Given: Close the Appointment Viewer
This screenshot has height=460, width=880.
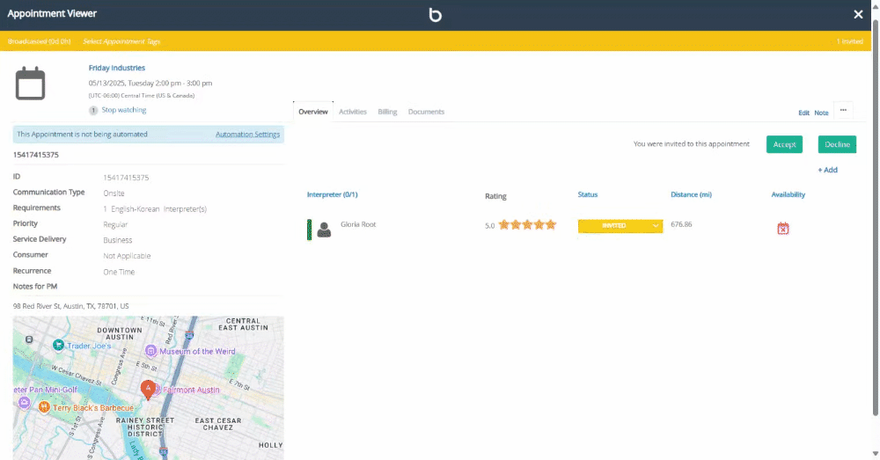Looking at the screenshot, I should pyautogui.click(x=858, y=15).
